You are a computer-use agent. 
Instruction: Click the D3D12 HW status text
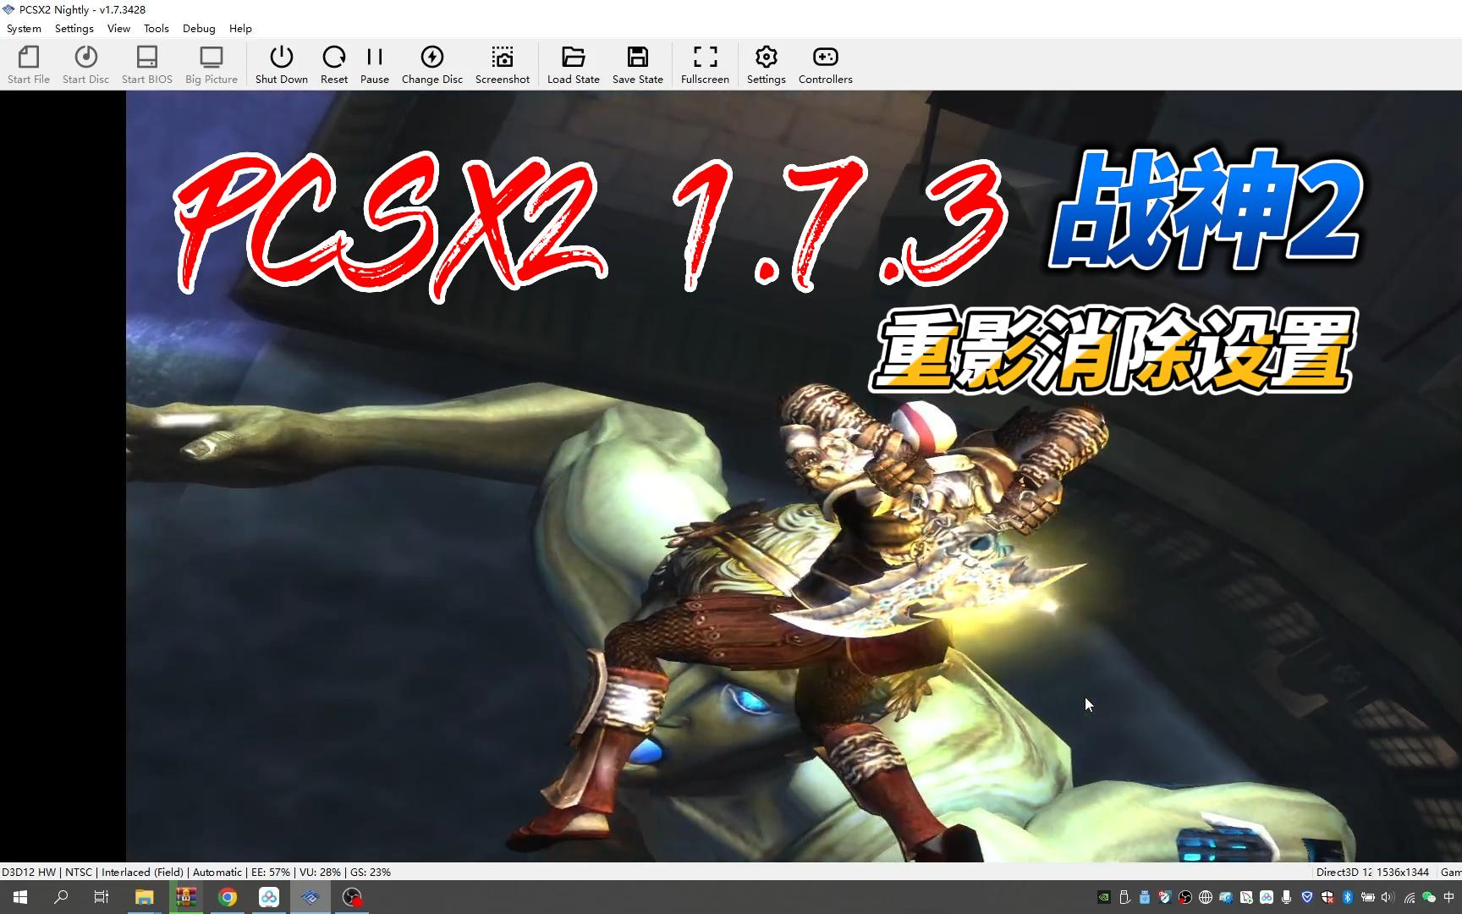tap(29, 872)
